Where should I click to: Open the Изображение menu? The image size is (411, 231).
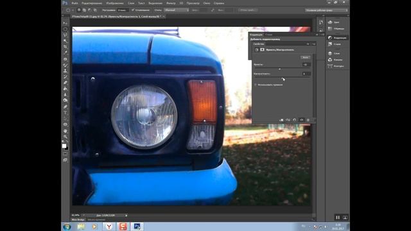click(x=115, y=3)
